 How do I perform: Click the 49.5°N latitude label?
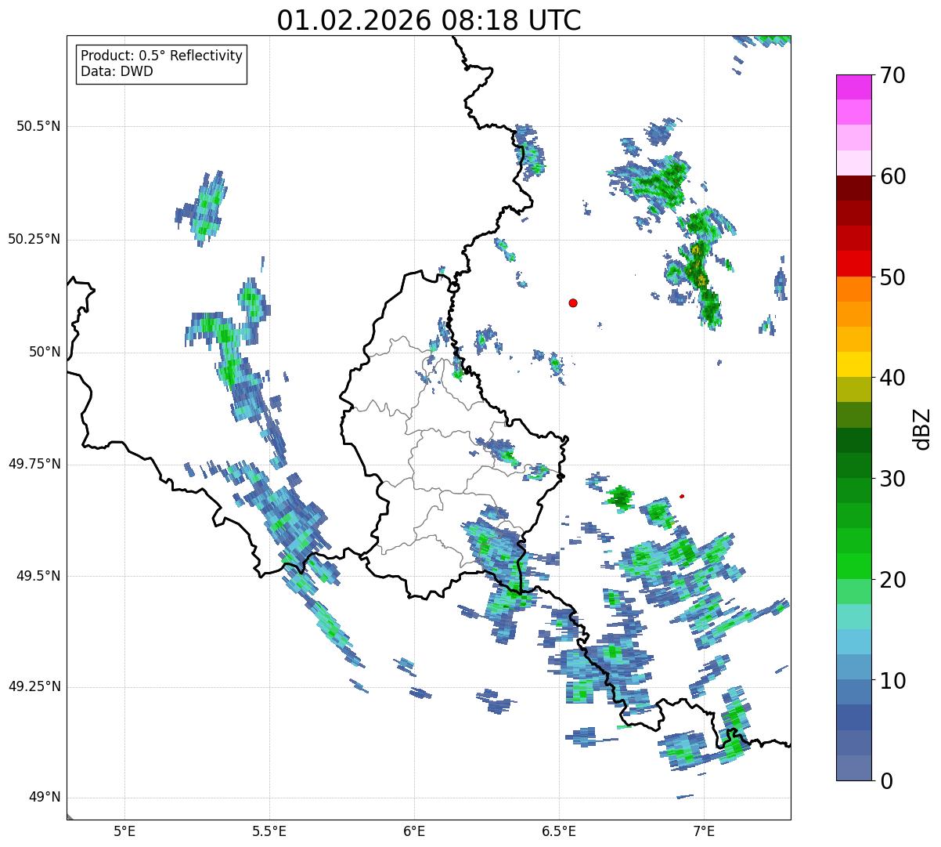coord(38,576)
